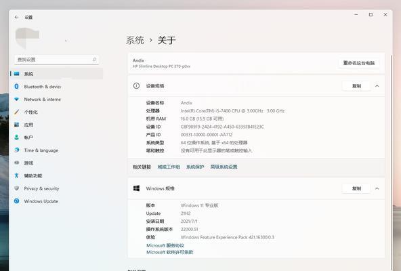
Task: Open the 系统 sidebar item
Action: tap(56, 74)
